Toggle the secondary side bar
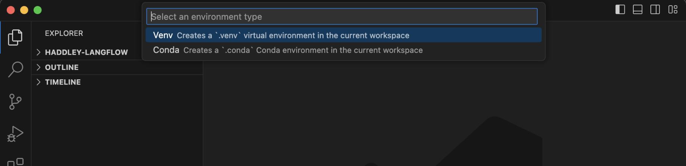Image resolution: width=686 pixels, height=166 pixels. tap(655, 10)
